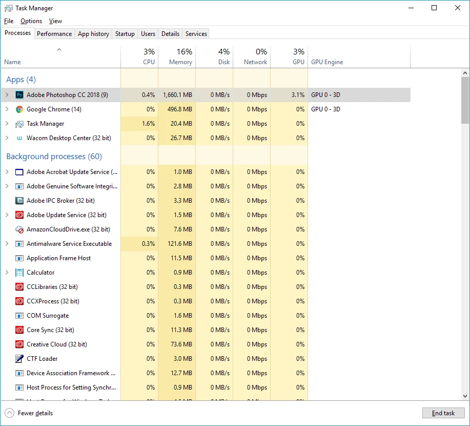The width and height of the screenshot is (470, 426).
Task: Click the Creative Cloud icon
Action: point(19,344)
